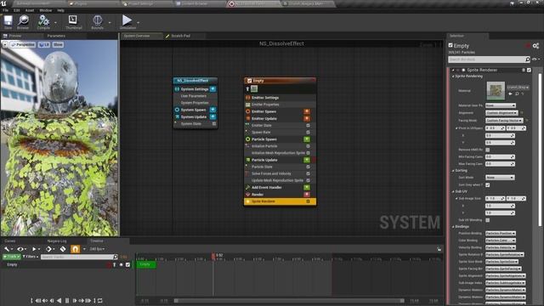Jump to the end of the timeline

click(88, 300)
